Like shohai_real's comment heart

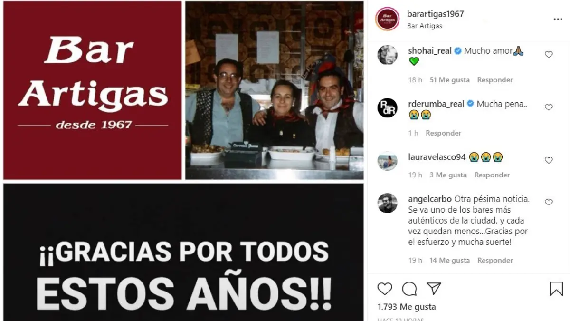pyautogui.click(x=549, y=55)
